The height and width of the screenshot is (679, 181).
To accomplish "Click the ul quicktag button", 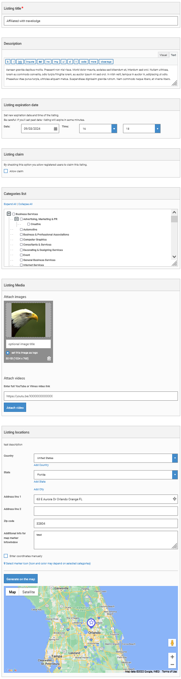I will (x=63, y=62).
